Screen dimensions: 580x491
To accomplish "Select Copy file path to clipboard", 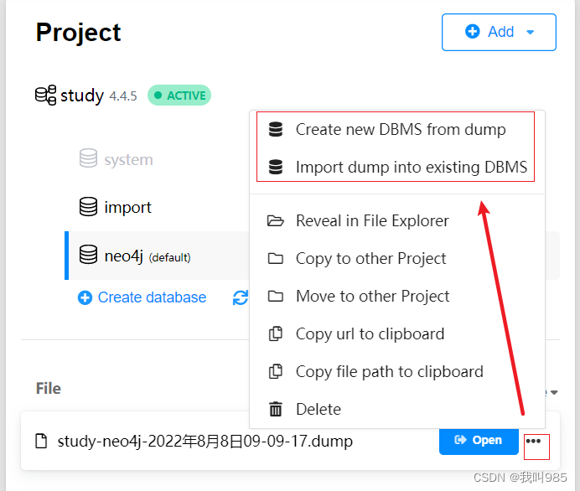I will coord(389,371).
